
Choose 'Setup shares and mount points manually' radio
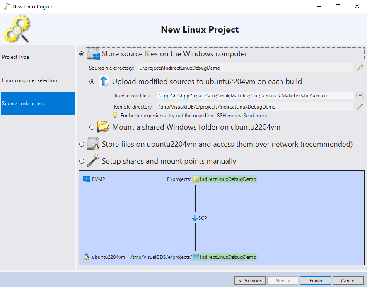click(x=82, y=161)
